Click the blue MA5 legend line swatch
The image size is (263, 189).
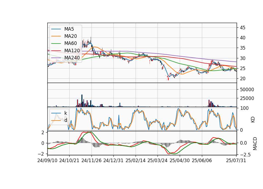click(x=56, y=29)
